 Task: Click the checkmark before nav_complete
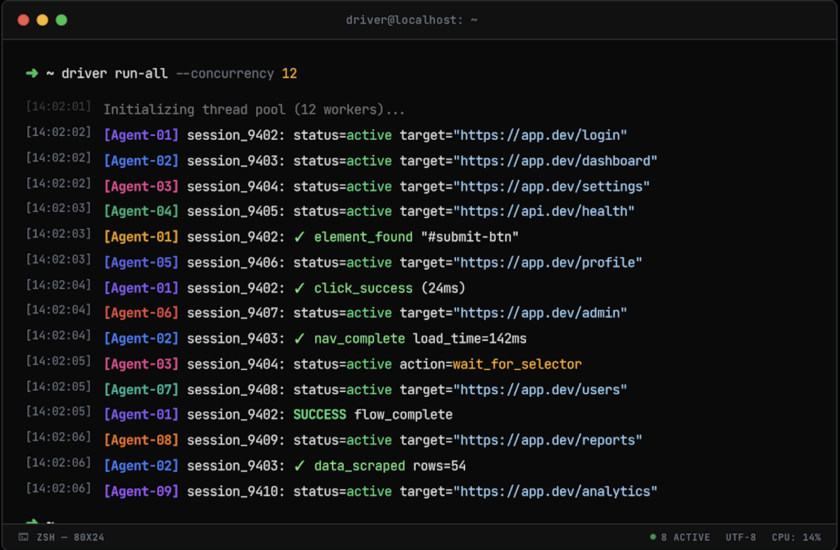[299, 339]
